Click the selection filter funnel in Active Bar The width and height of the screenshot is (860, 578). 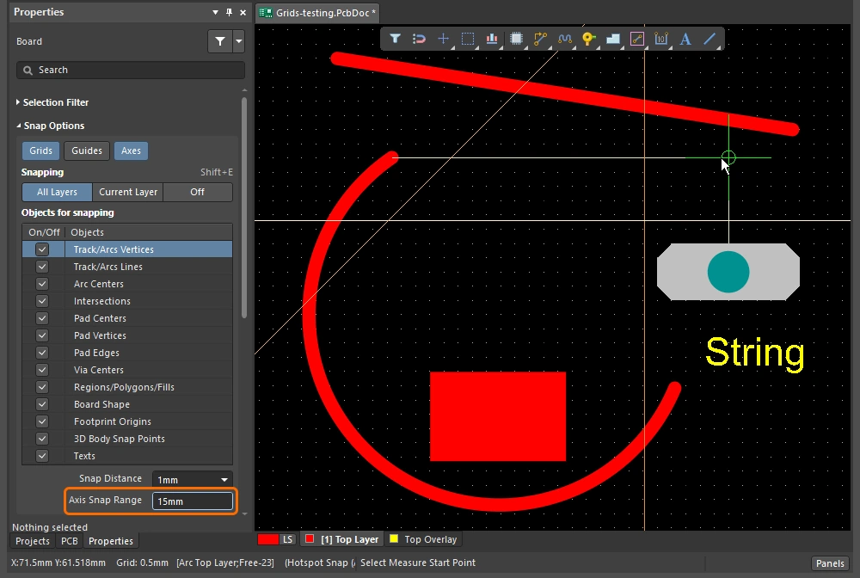point(395,39)
